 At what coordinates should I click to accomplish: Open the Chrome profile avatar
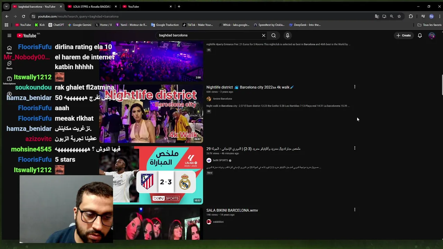pos(431,16)
